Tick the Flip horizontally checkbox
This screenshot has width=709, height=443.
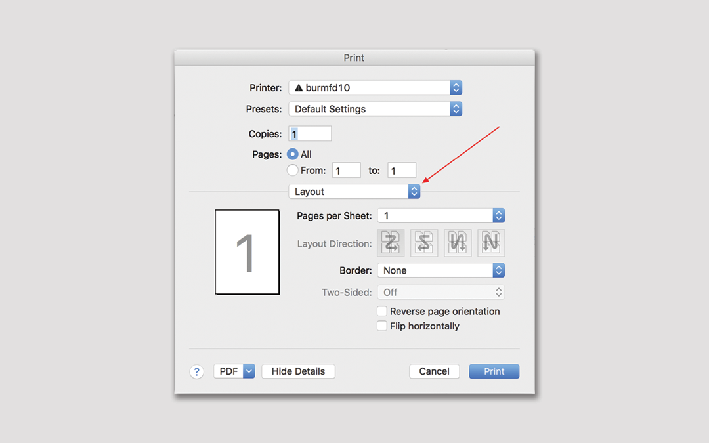(382, 326)
